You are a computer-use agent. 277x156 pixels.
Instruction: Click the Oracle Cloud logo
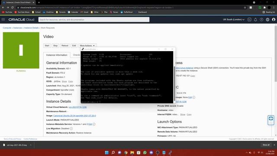21,19
